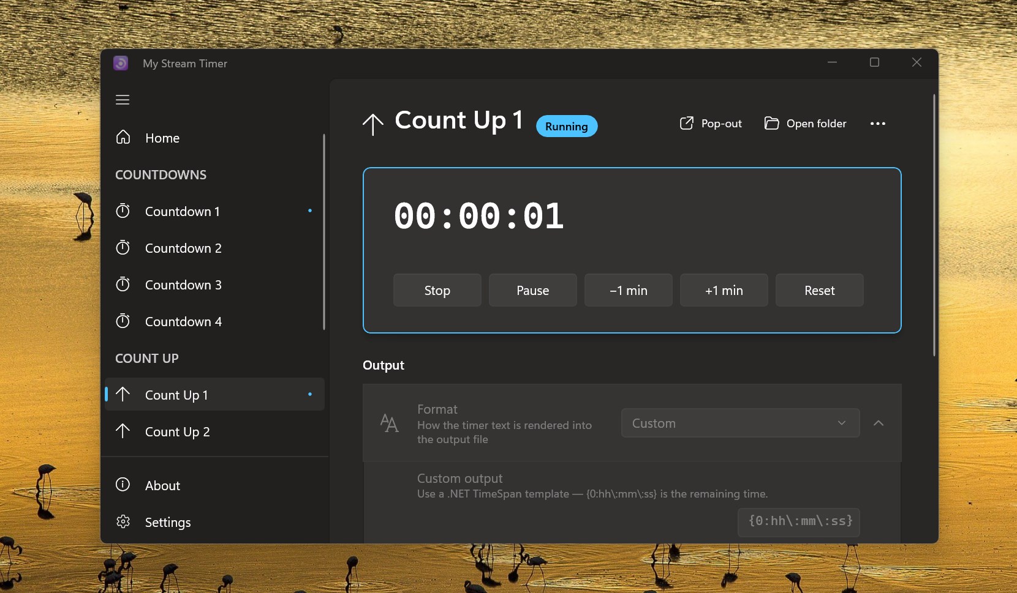Click the Open folder icon
The height and width of the screenshot is (593, 1017).
tap(771, 123)
